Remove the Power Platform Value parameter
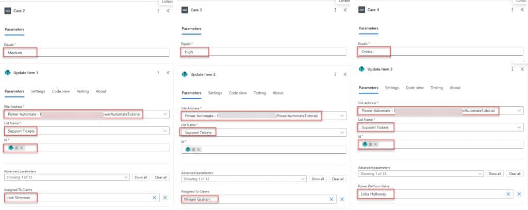 point(519,194)
